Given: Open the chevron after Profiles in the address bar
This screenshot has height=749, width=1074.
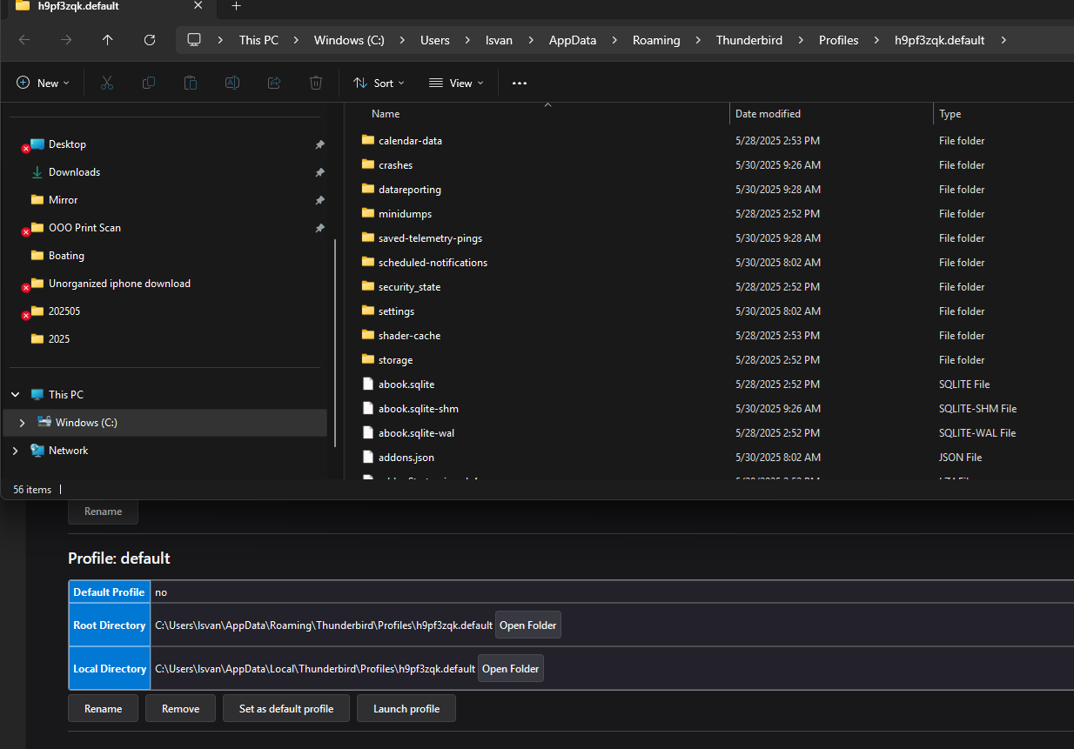Looking at the screenshot, I should point(876,40).
